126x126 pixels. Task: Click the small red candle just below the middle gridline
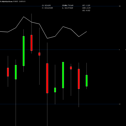(39, 54)
